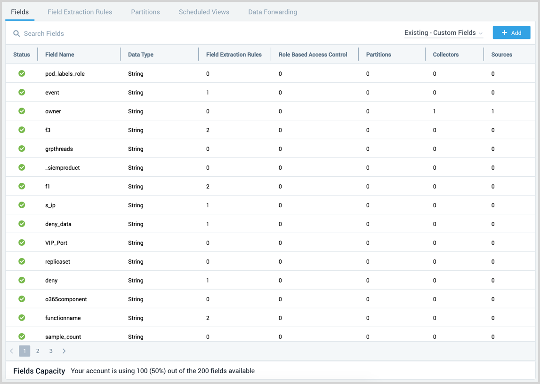The image size is (540, 384).
Task: Switch to the Data Forwarding tab
Action: pos(272,12)
